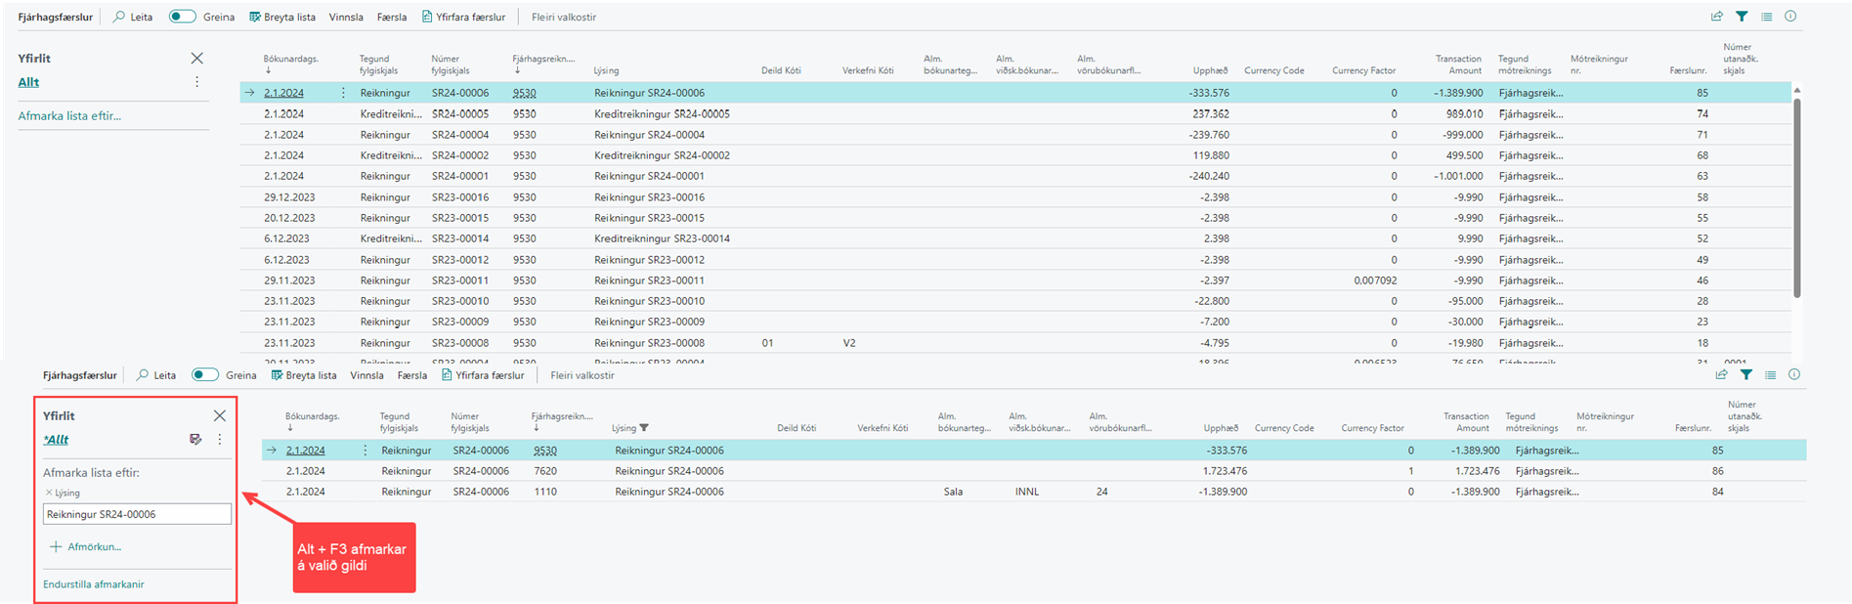Toggle the Greina switch in the lower toolbar
Image resolution: width=1852 pixels, height=604 pixels.
coord(205,375)
